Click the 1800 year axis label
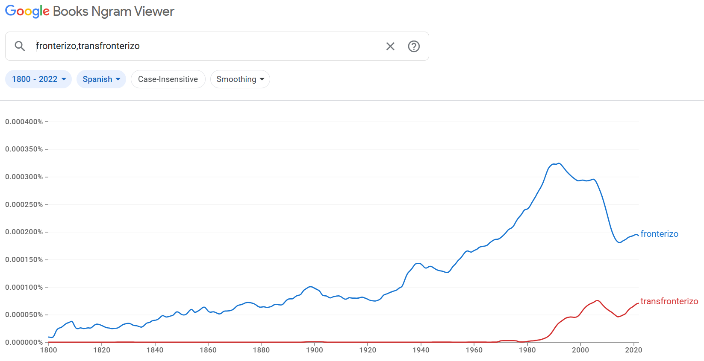Screen dimensions: 704x361 coord(49,350)
